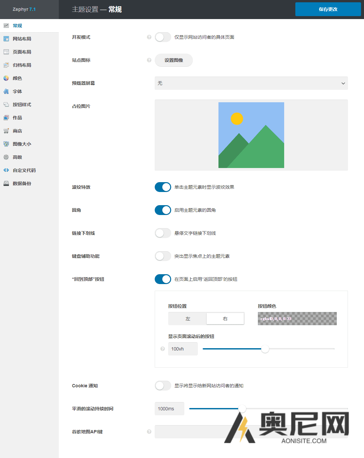Go to the 归档布局 section
364x458 pixels.
coord(22,65)
